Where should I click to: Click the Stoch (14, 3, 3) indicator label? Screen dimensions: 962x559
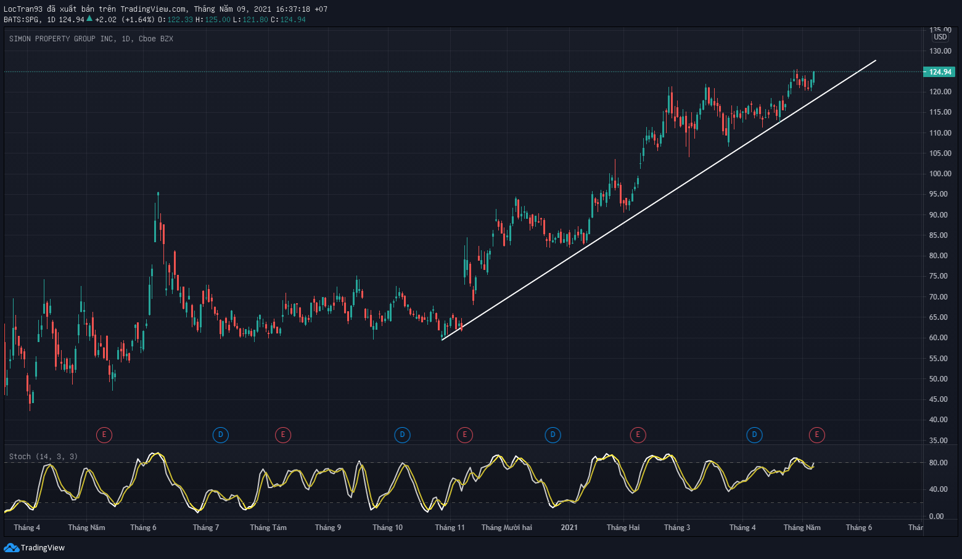point(43,457)
